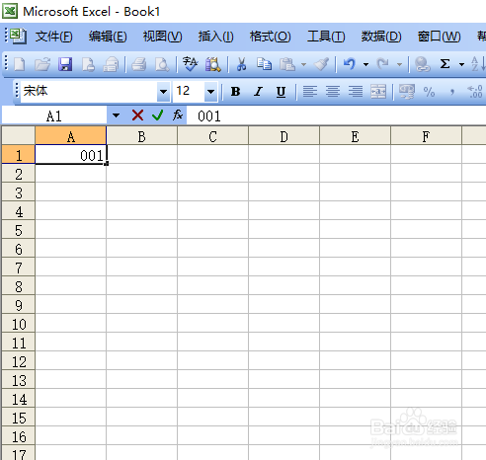Select column C header
Viewport: 486px width, 460px height.
212,136
